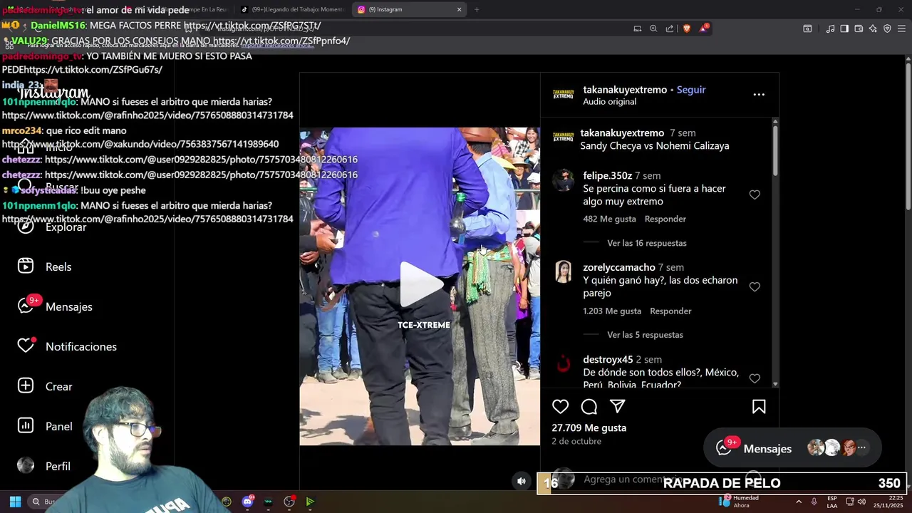Click the install app icon in address bar
Screen dimensions: 912x513
point(637,28)
